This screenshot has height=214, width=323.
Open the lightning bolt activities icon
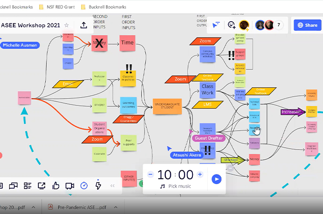[98, 185]
